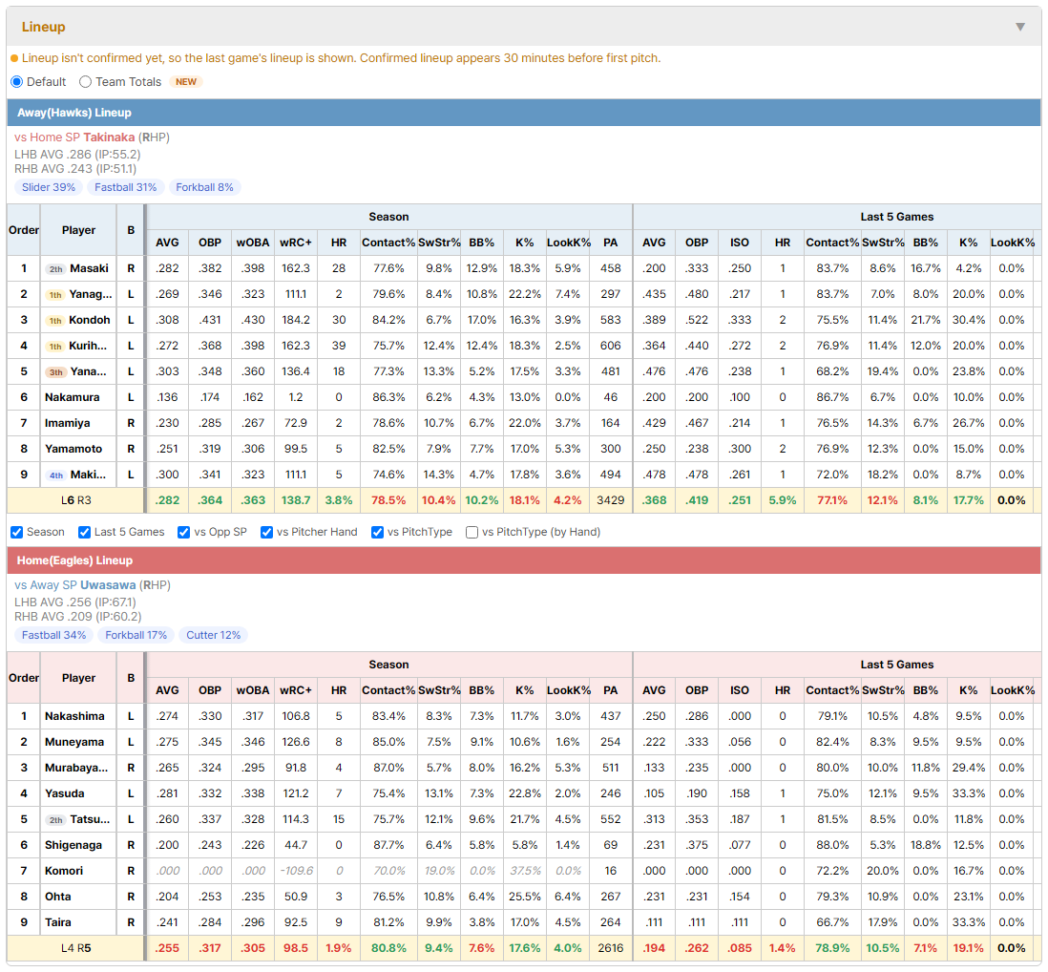Open player Komori's profile
The image size is (1048, 972).
click(64, 871)
